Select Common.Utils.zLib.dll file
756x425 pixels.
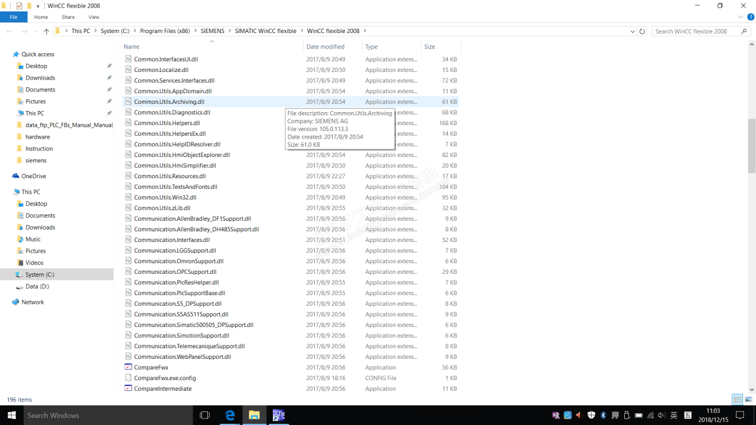[162, 208]
